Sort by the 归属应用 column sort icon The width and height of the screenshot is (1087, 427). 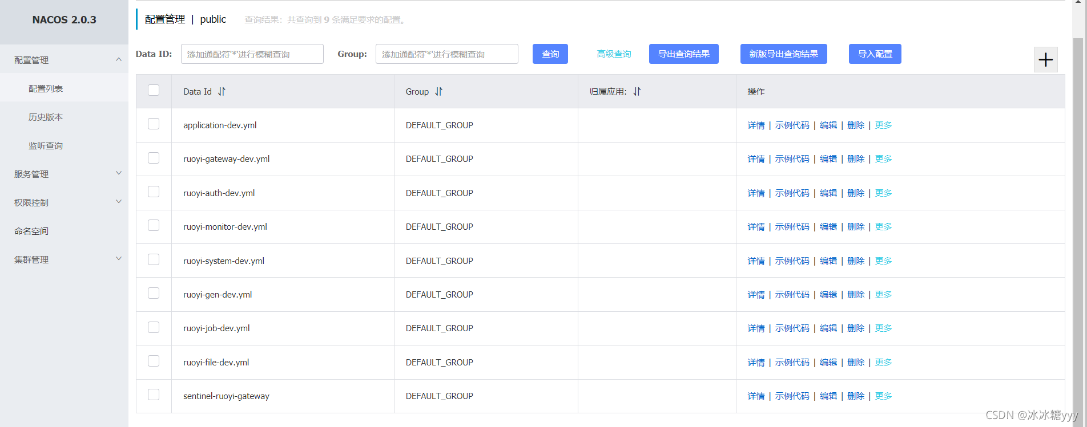click(x=637, y=91)
